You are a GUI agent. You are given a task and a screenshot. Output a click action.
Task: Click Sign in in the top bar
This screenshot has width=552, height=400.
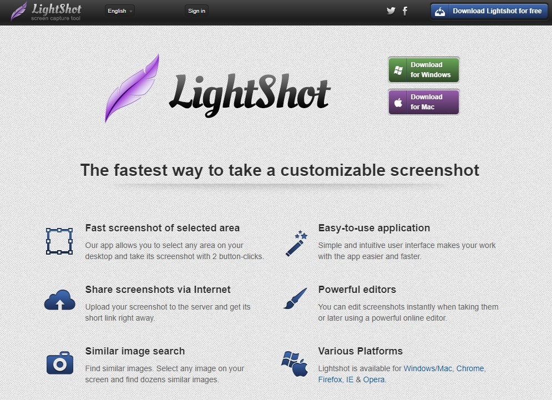coord(196,11)
